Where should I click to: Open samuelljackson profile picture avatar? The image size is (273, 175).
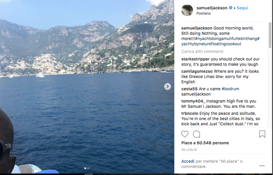[187, 10]
